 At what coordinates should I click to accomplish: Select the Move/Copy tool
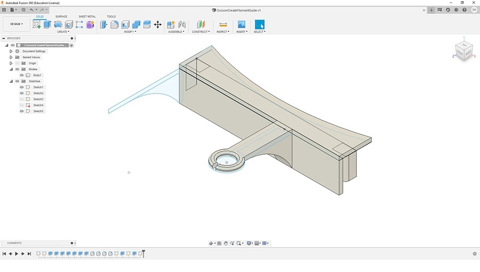point(158,25)
